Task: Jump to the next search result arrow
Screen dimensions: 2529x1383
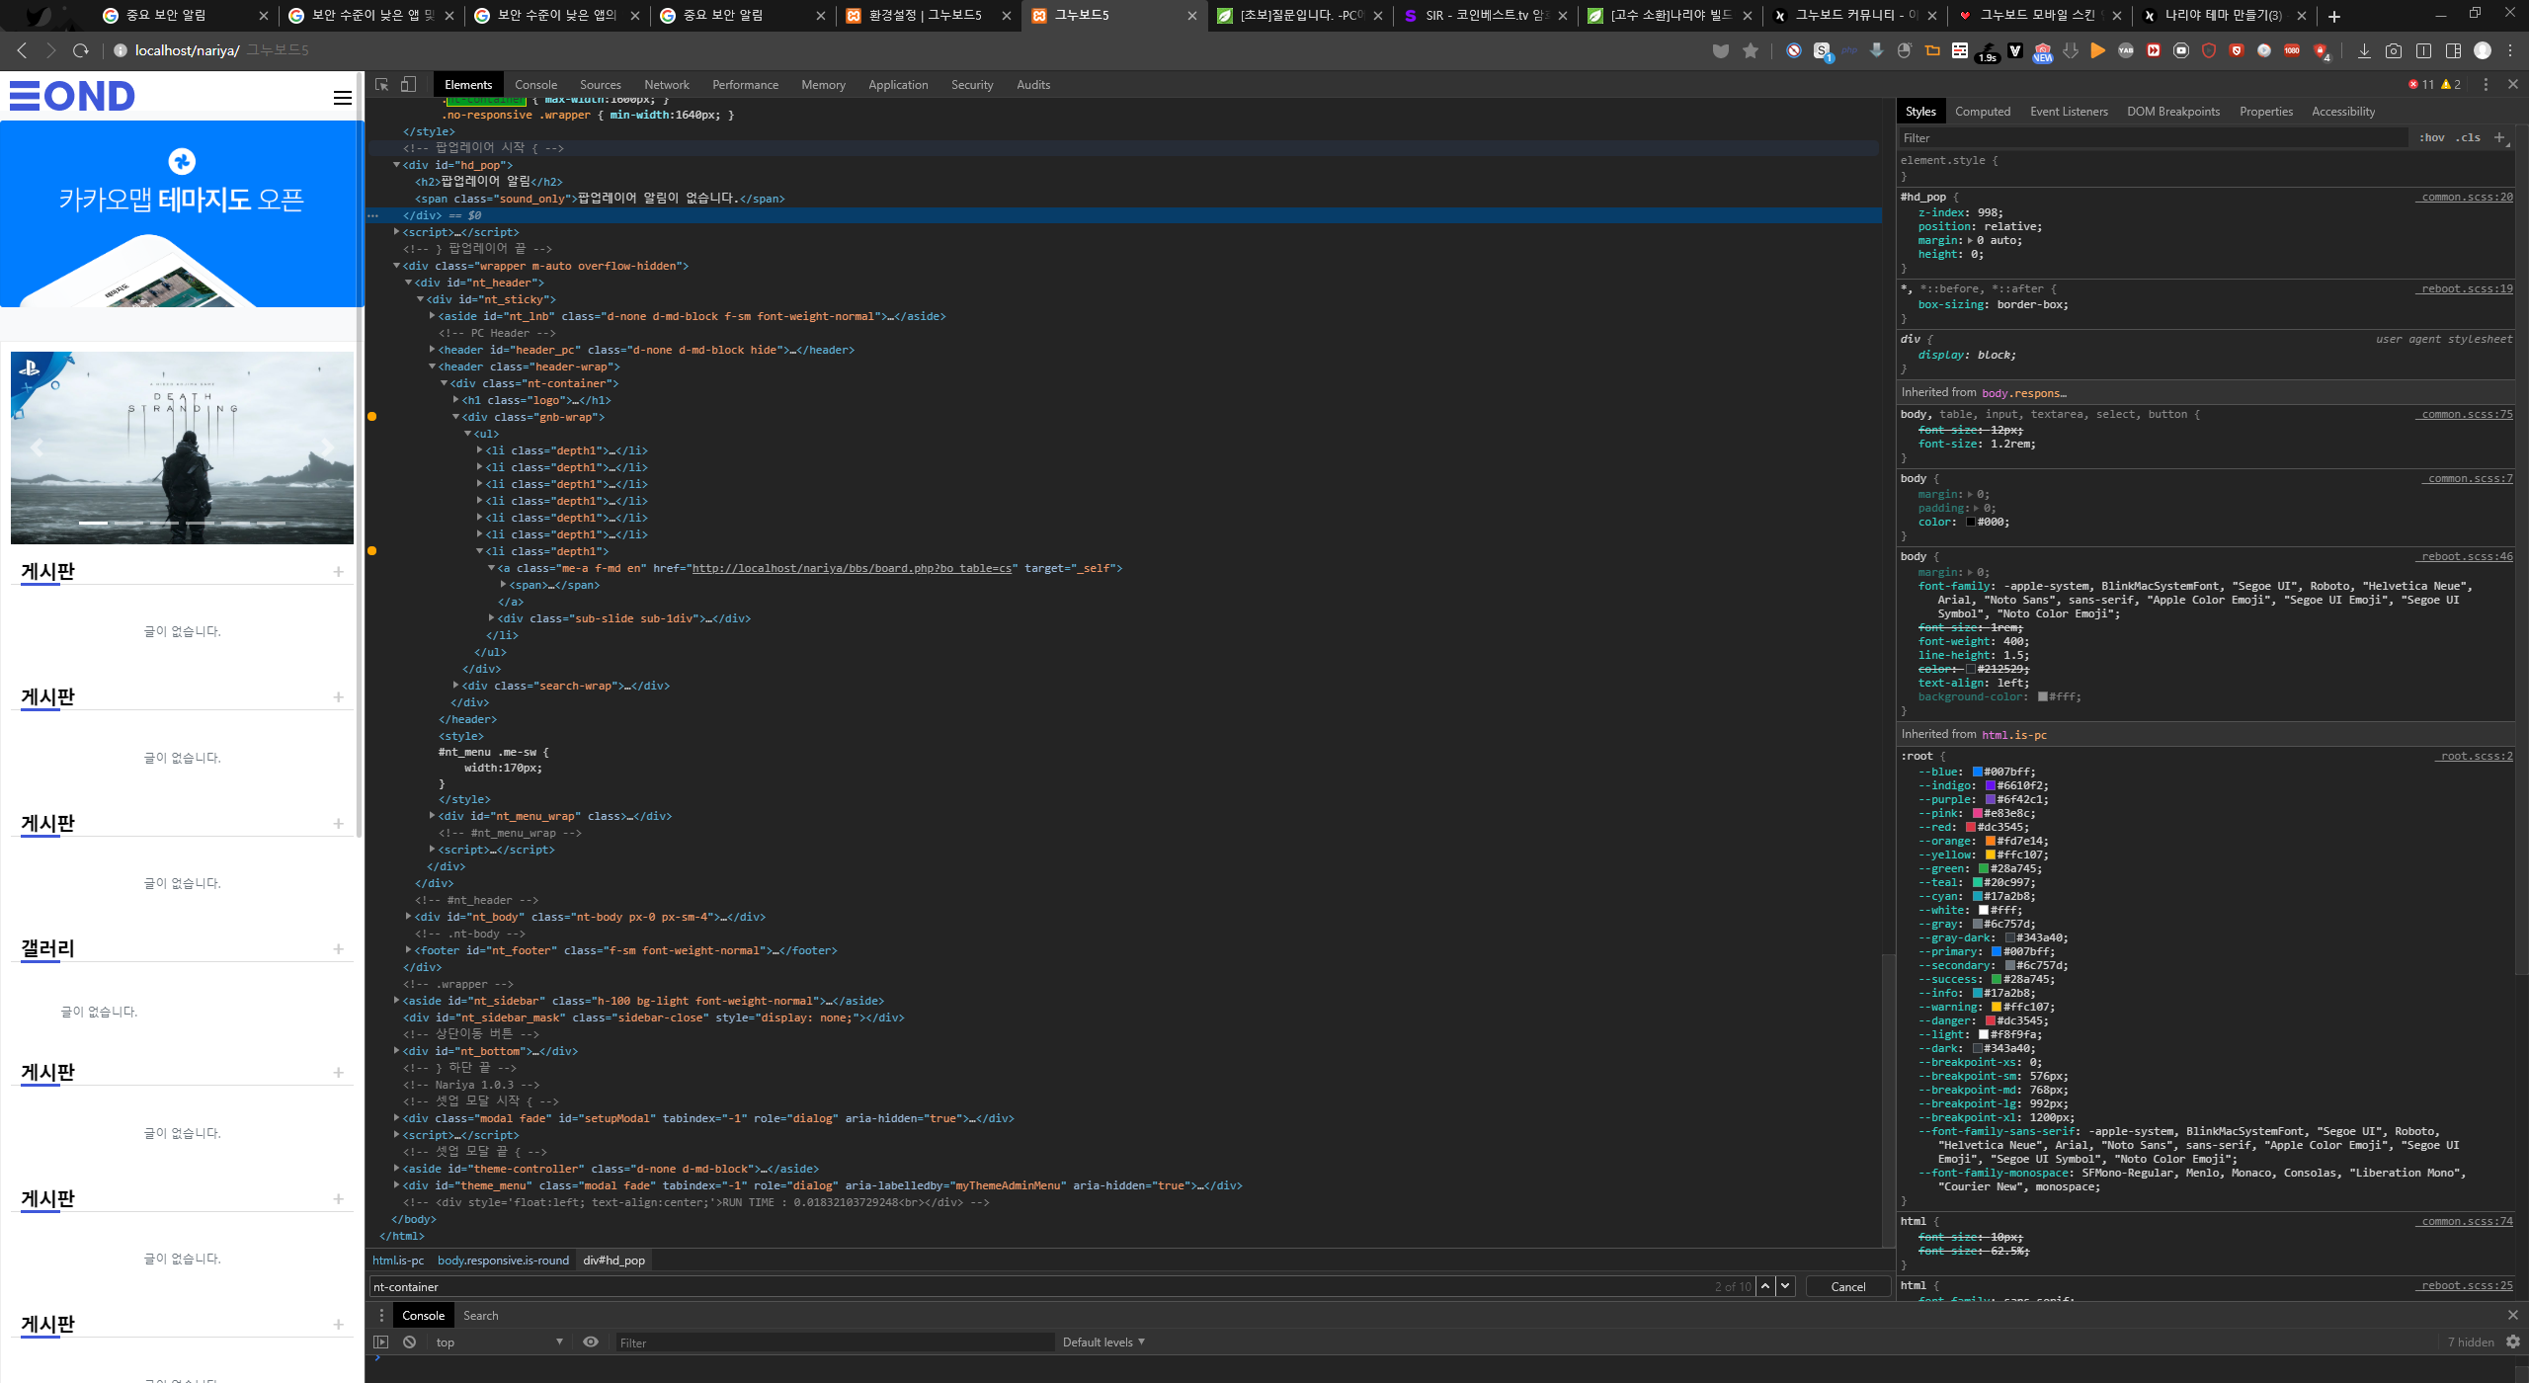Action: click(x=1785, y=1286)
